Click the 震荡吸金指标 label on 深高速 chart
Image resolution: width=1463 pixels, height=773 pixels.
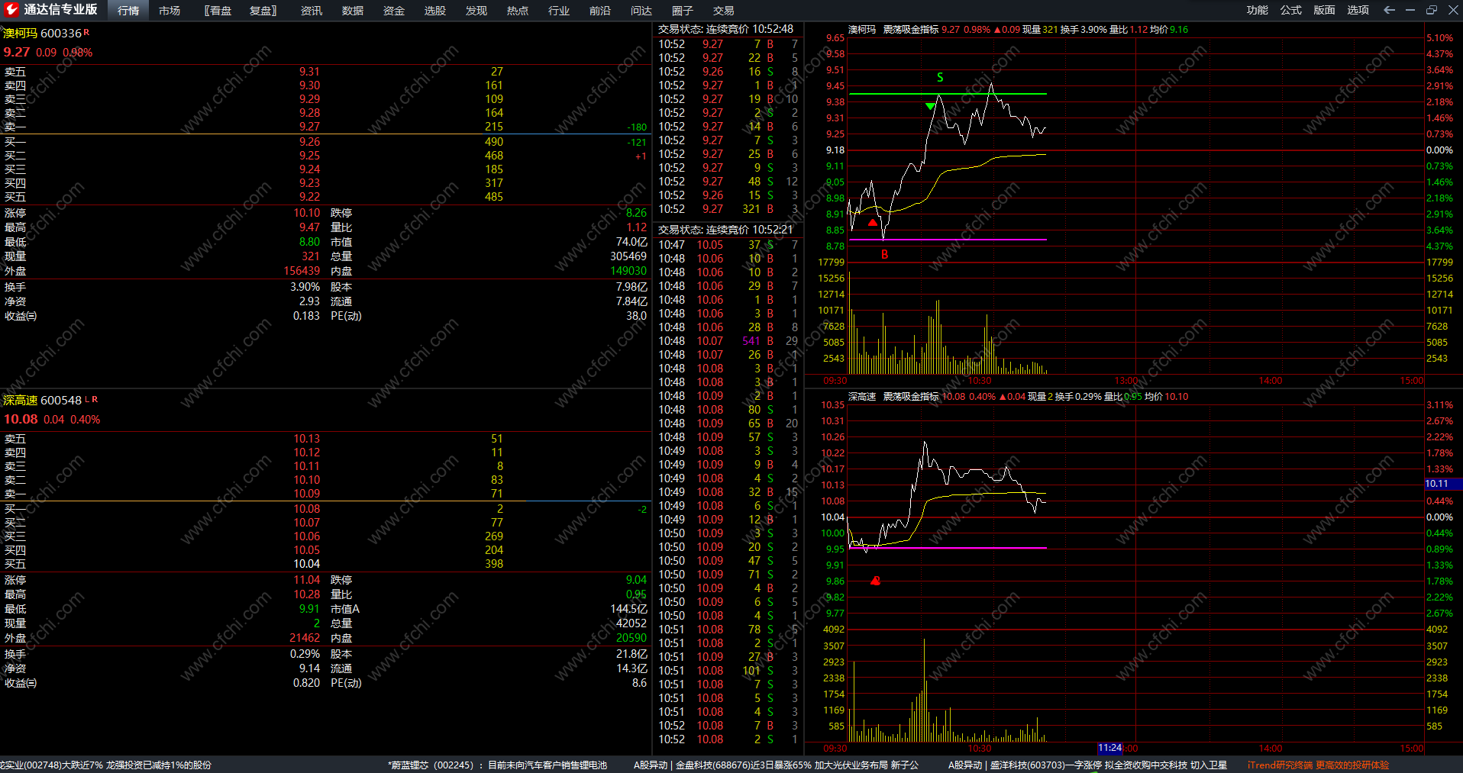pos(911,397)
